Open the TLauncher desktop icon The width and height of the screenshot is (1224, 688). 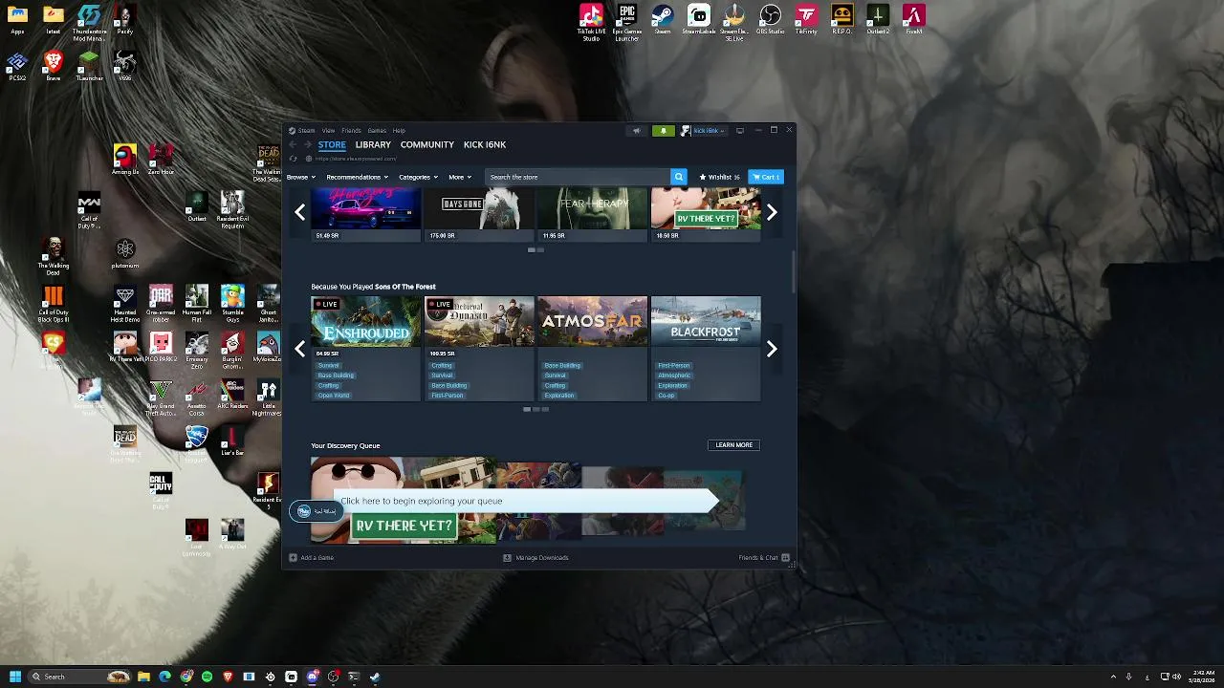click(x=89, y=63)
